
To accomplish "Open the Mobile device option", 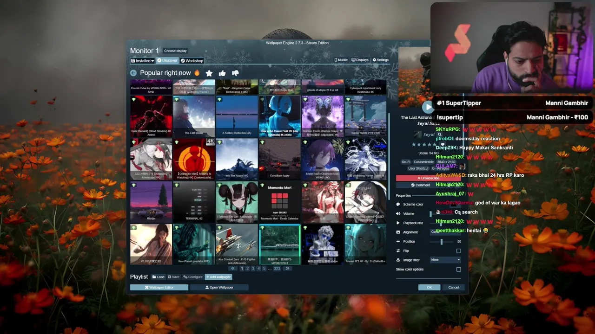I will [341, 60].
